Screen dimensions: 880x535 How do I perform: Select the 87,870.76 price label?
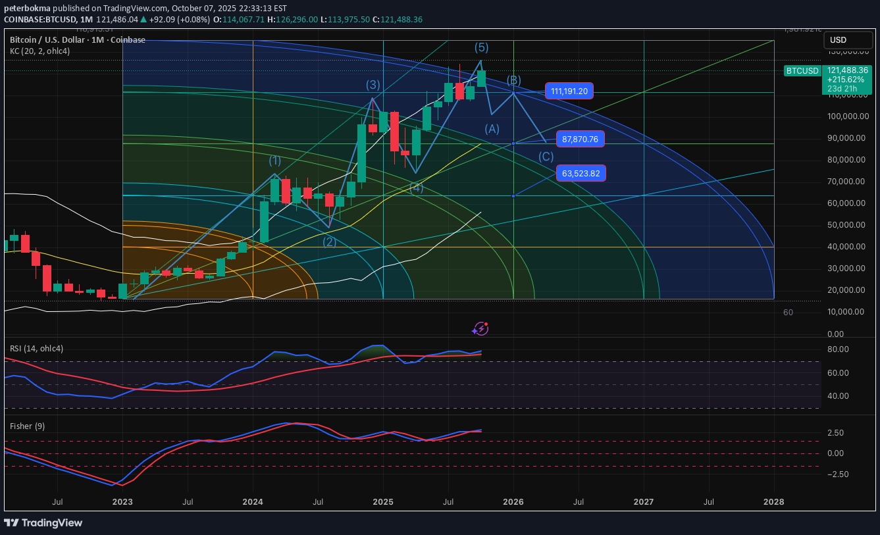tap(580, 139)
